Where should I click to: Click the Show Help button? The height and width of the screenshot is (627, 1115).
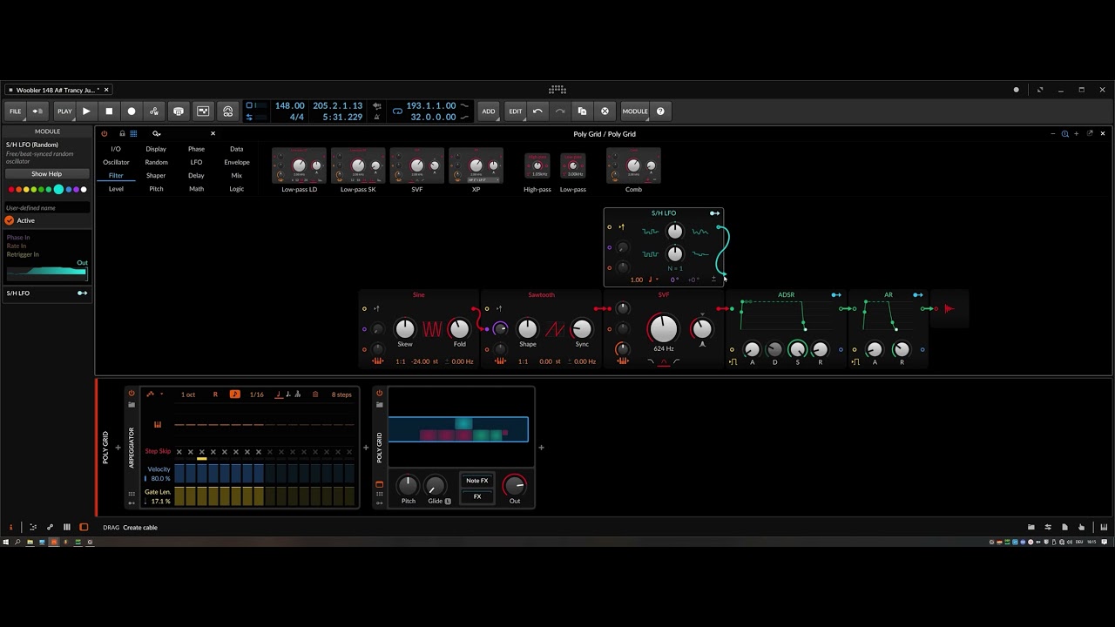[x=47, y=173]
